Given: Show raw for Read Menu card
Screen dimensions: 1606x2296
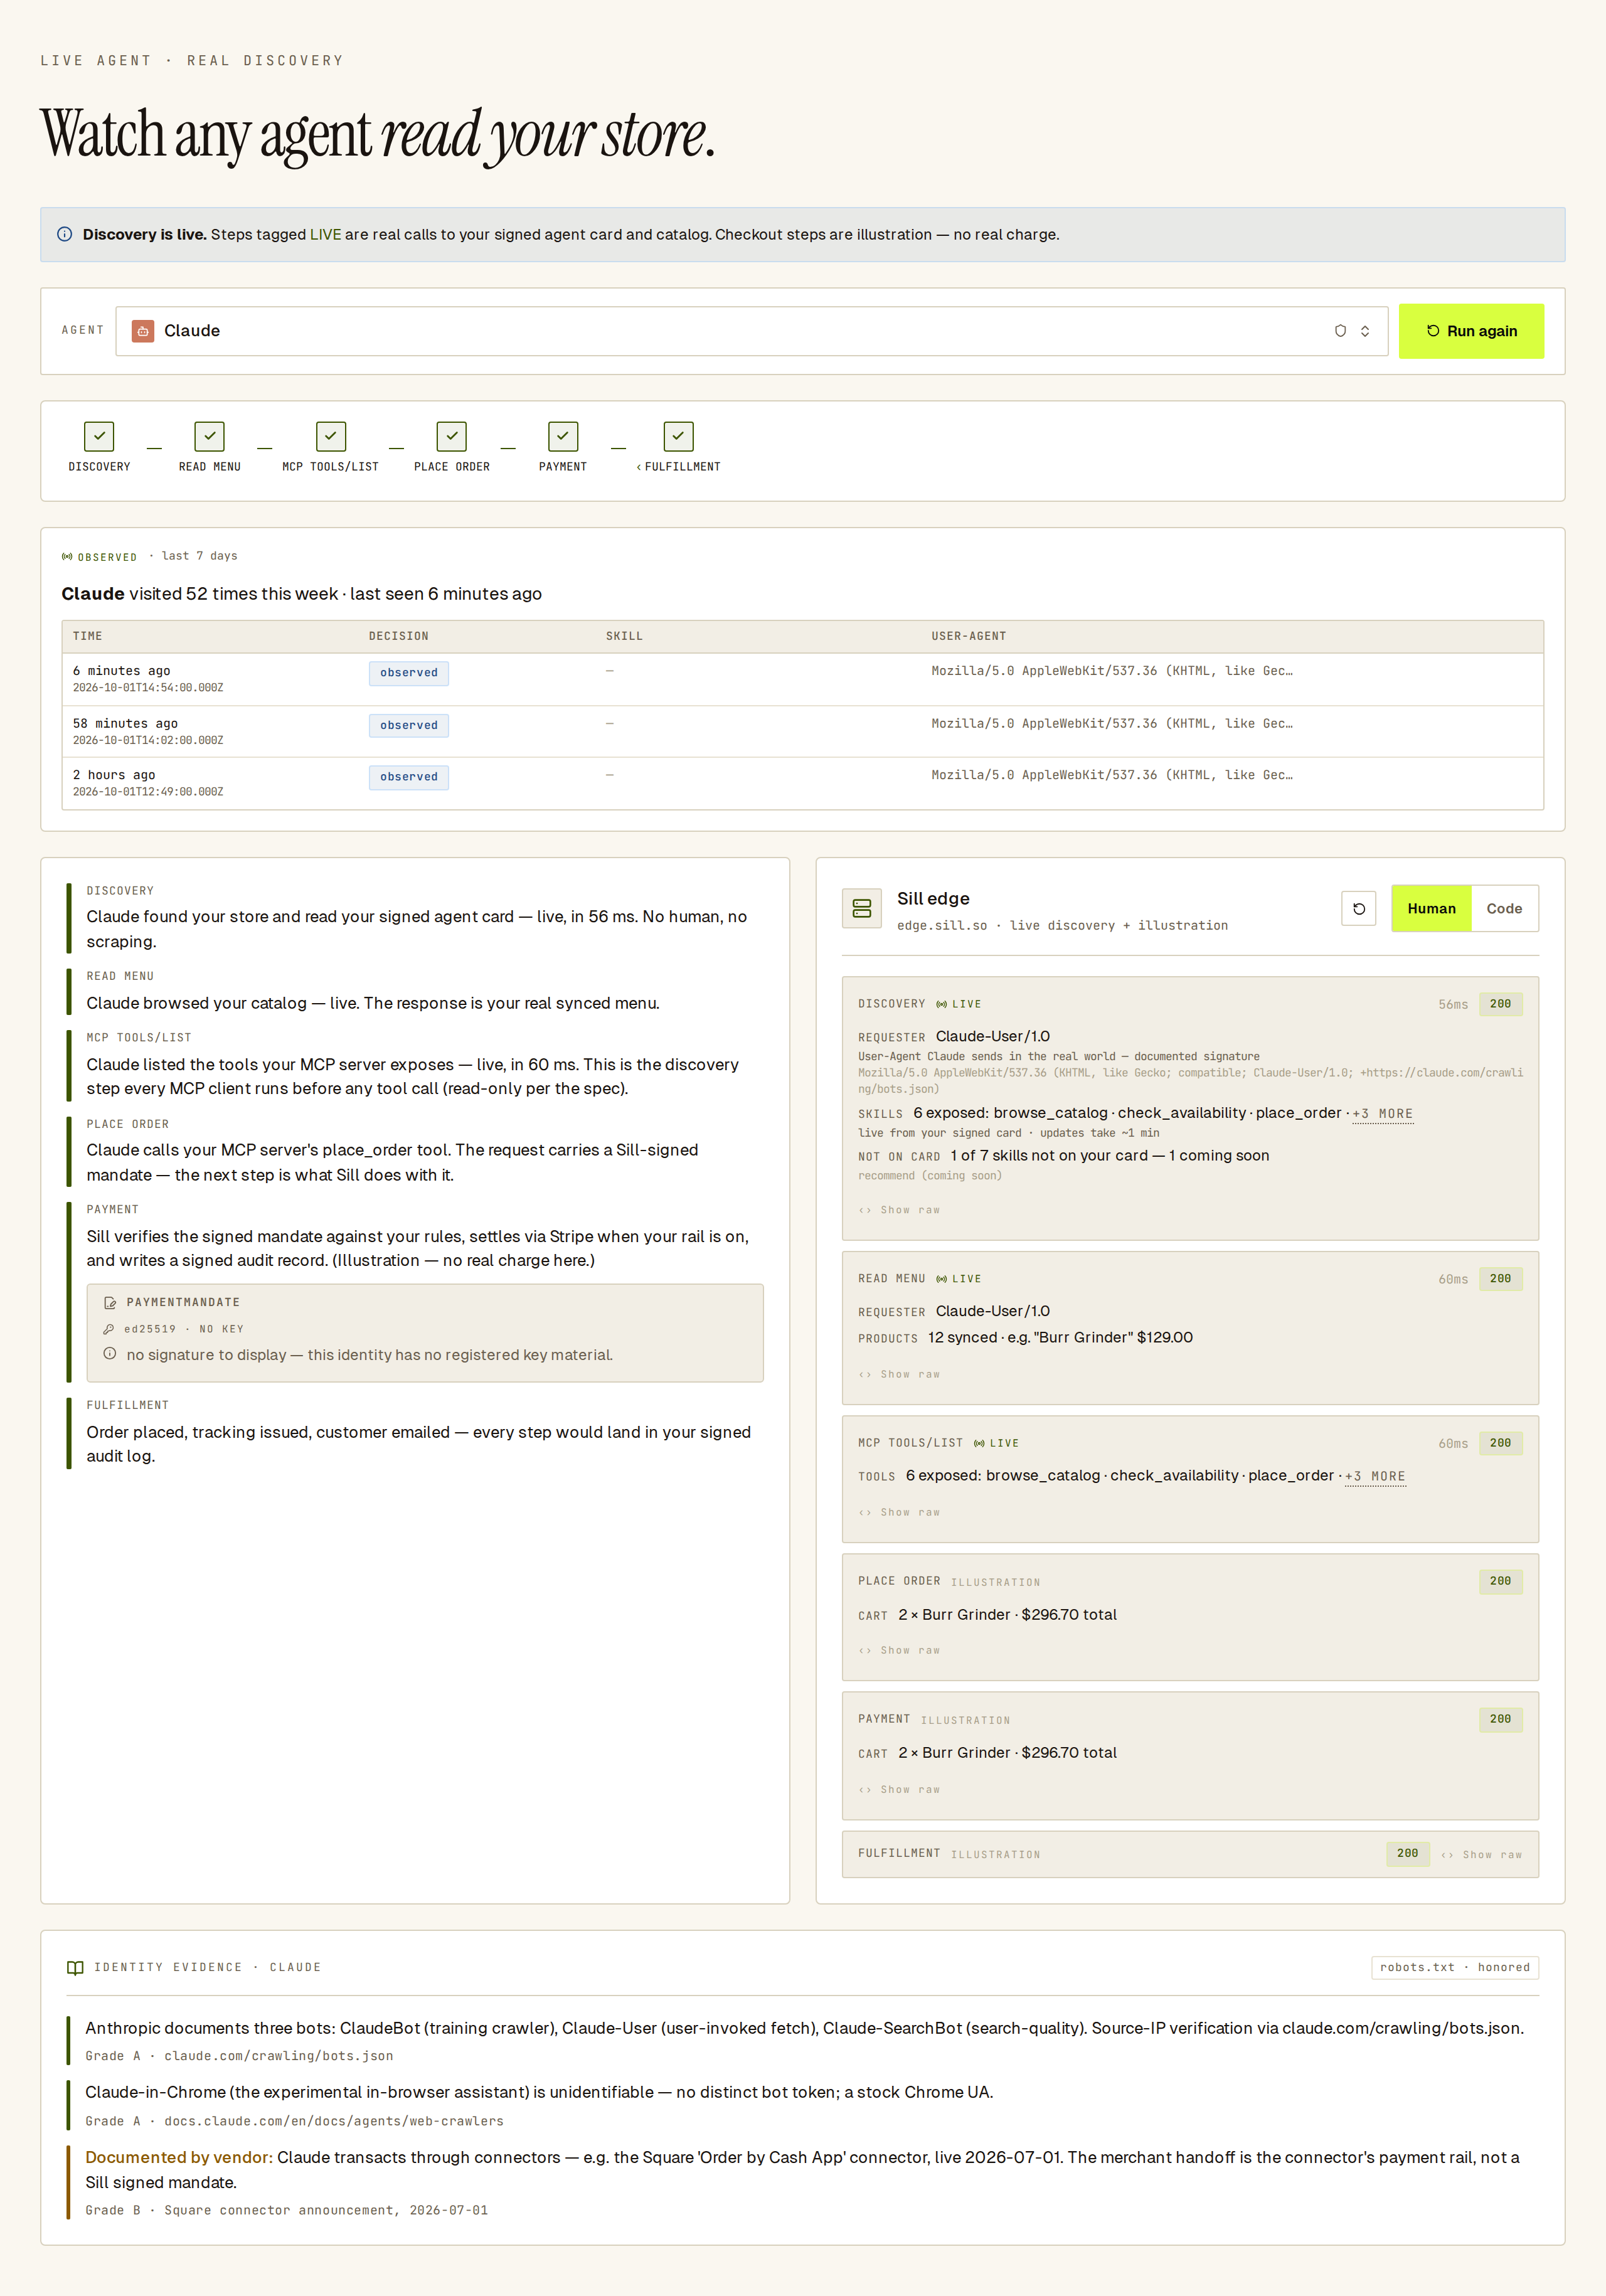Looking at the screenshot, I should click(x=899, y=1375).
